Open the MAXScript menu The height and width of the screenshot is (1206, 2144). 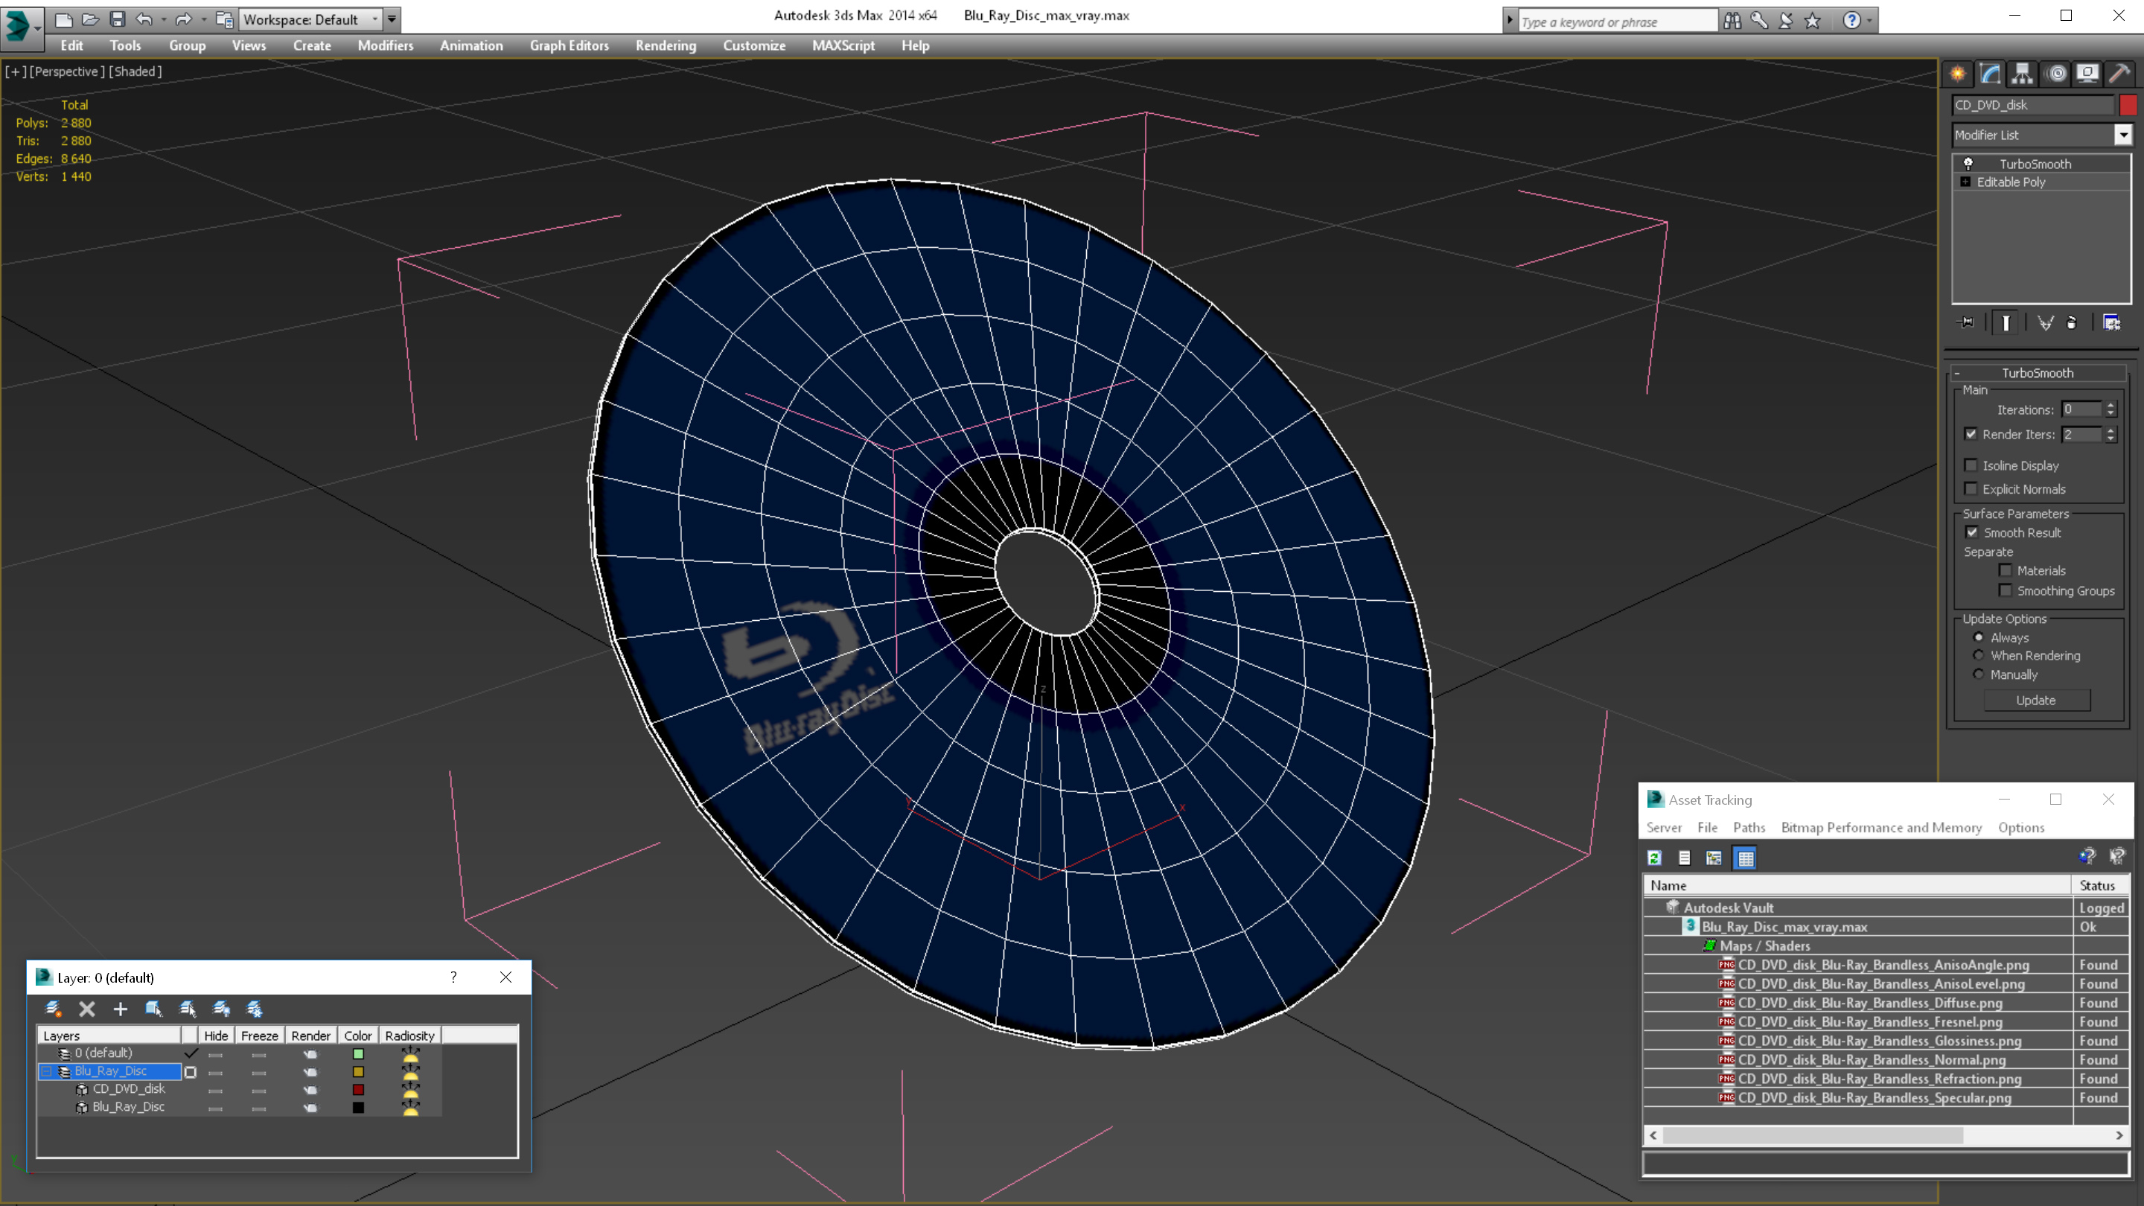[x=843, y=45]
